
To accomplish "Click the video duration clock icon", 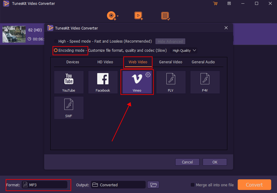I will coord(29,39).
